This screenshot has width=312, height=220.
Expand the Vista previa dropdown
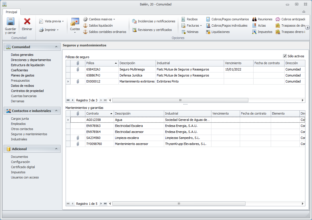point(63,21)
